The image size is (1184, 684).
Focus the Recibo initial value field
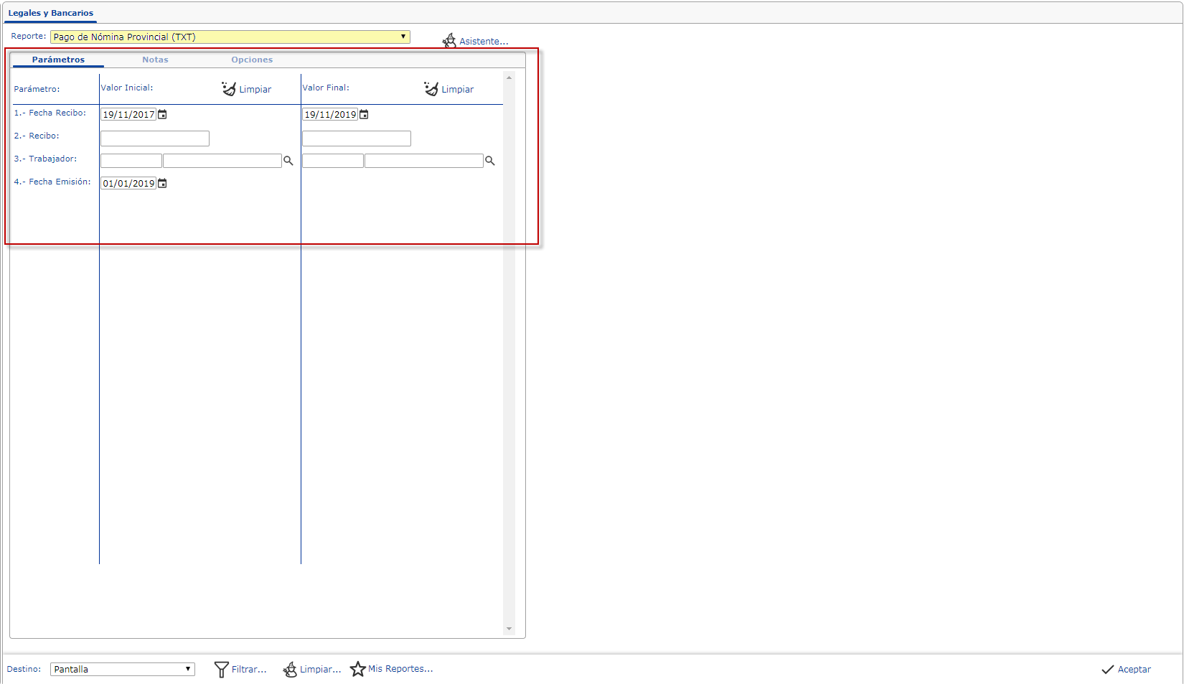coord(155,139)
